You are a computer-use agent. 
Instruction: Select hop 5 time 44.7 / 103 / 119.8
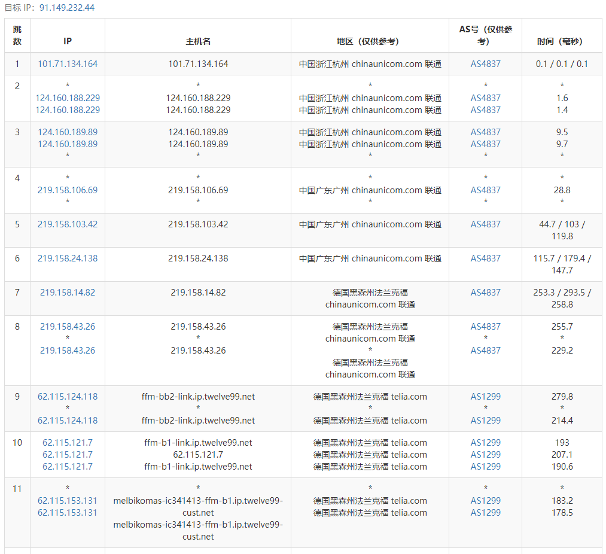pyautogui.click(x=562, y=230)
